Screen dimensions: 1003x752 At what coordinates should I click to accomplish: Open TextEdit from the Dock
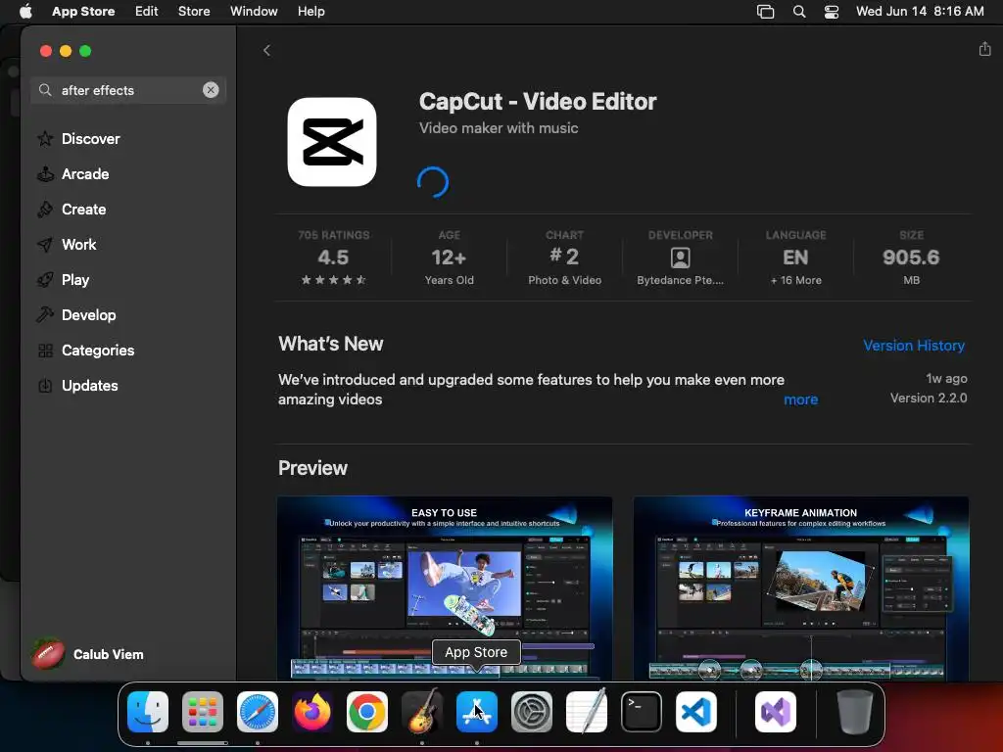coord(587,712)
